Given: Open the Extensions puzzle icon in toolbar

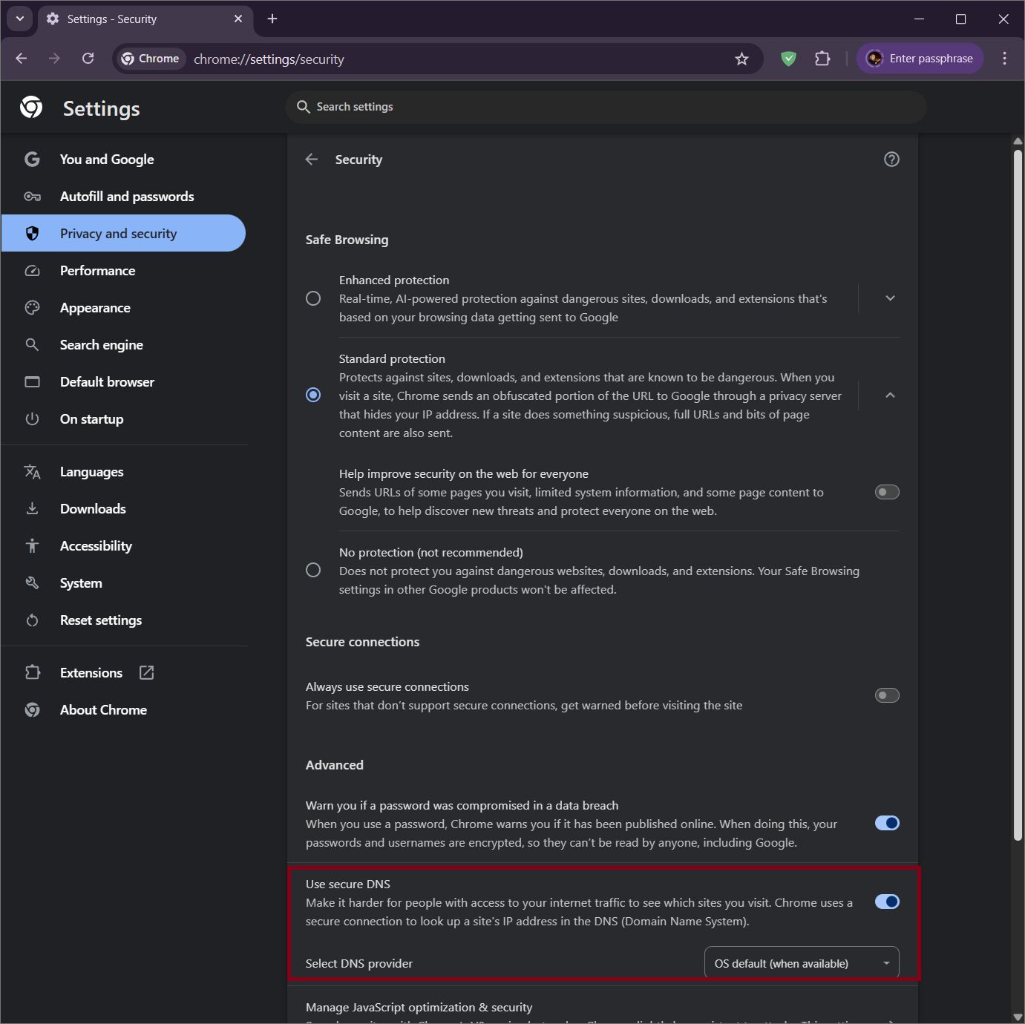Looking at the screenshot, I should pyautogui.click(x=822, y=59).
